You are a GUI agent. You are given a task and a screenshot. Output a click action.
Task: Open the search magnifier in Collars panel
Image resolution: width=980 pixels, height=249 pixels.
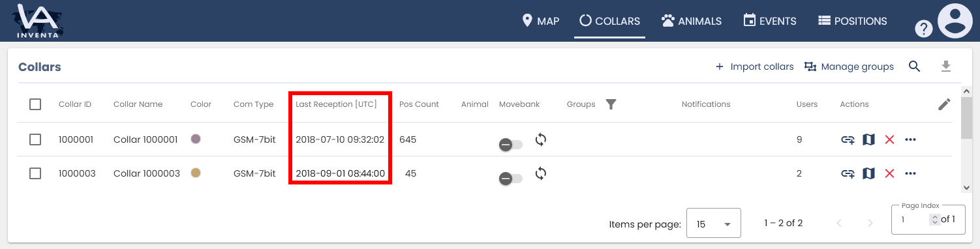pyautogui.click(x=915, y=66)
